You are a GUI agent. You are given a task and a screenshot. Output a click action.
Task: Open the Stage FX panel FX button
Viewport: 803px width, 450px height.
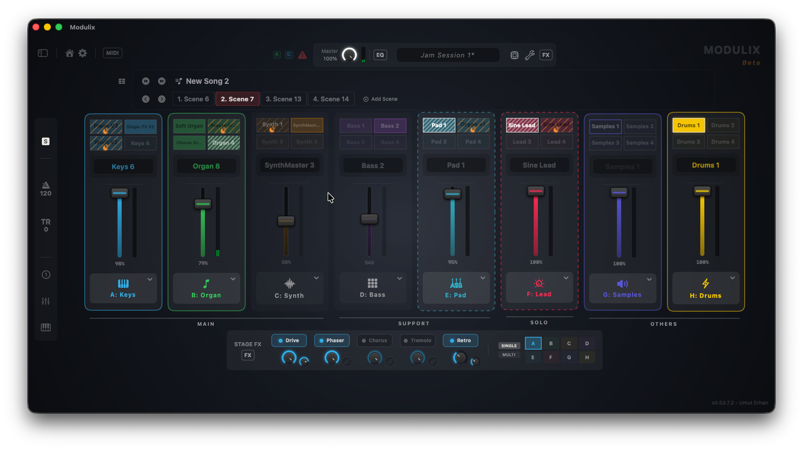tap(248, 355)
